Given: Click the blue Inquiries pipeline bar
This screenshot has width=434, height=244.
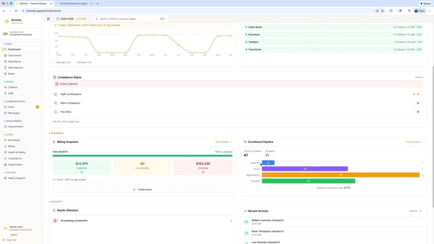Looking at the screenshot, I should [269, 163].
